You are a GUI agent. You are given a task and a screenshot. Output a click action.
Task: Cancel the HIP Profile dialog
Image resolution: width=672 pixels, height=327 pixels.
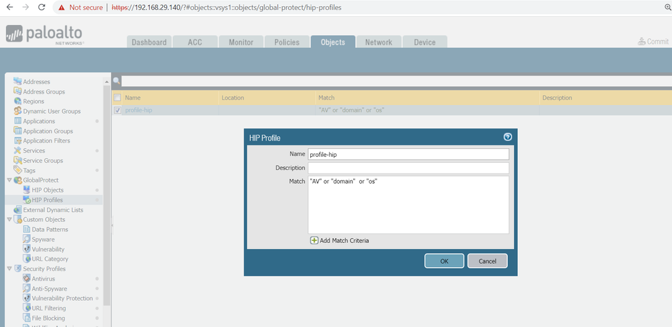pos(487,261)
